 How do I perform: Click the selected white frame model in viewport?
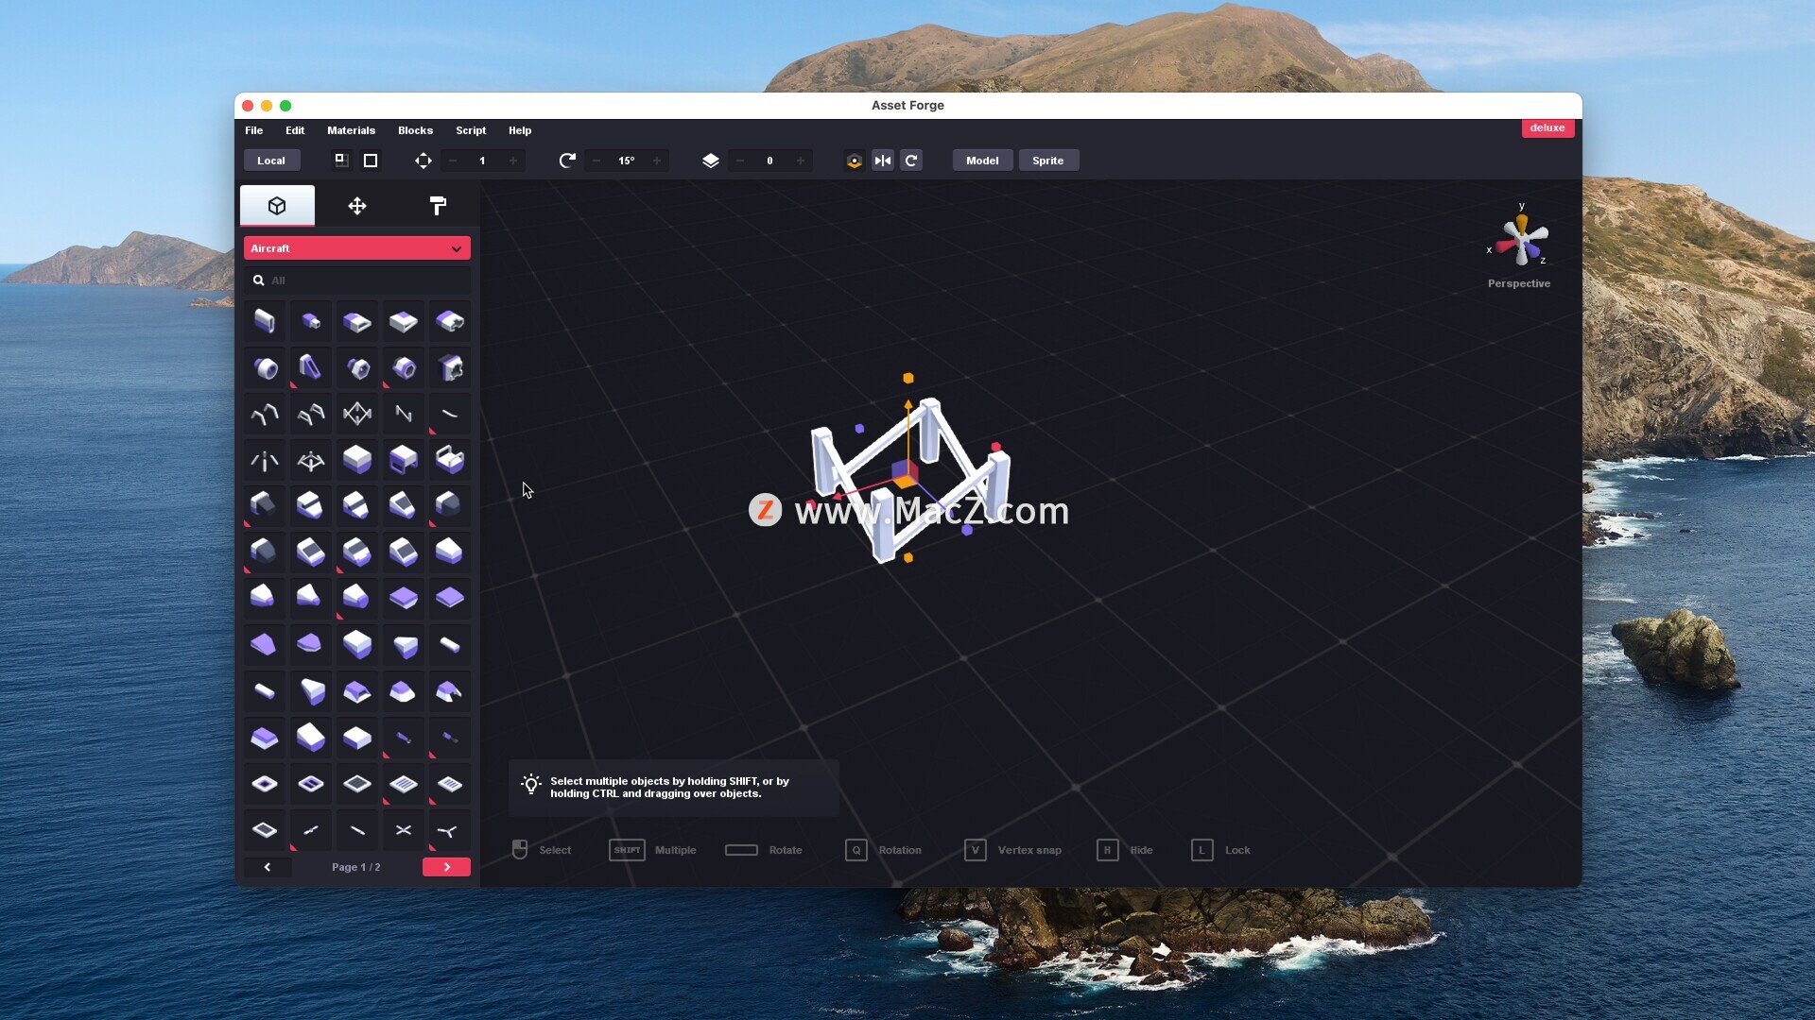(909, 479)
